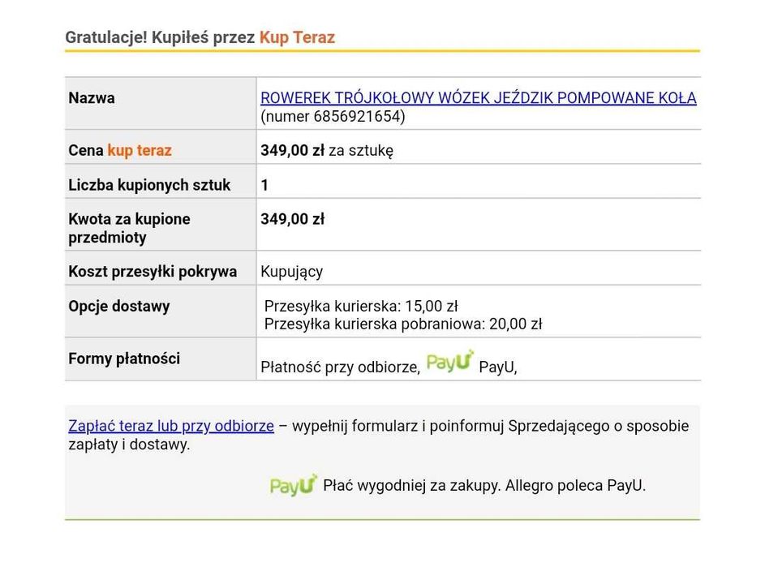Click the 'Kwota za kupione przedmioty' label
Image resolution: width=765 pixels, height=567 pixels.
point(129,228)
